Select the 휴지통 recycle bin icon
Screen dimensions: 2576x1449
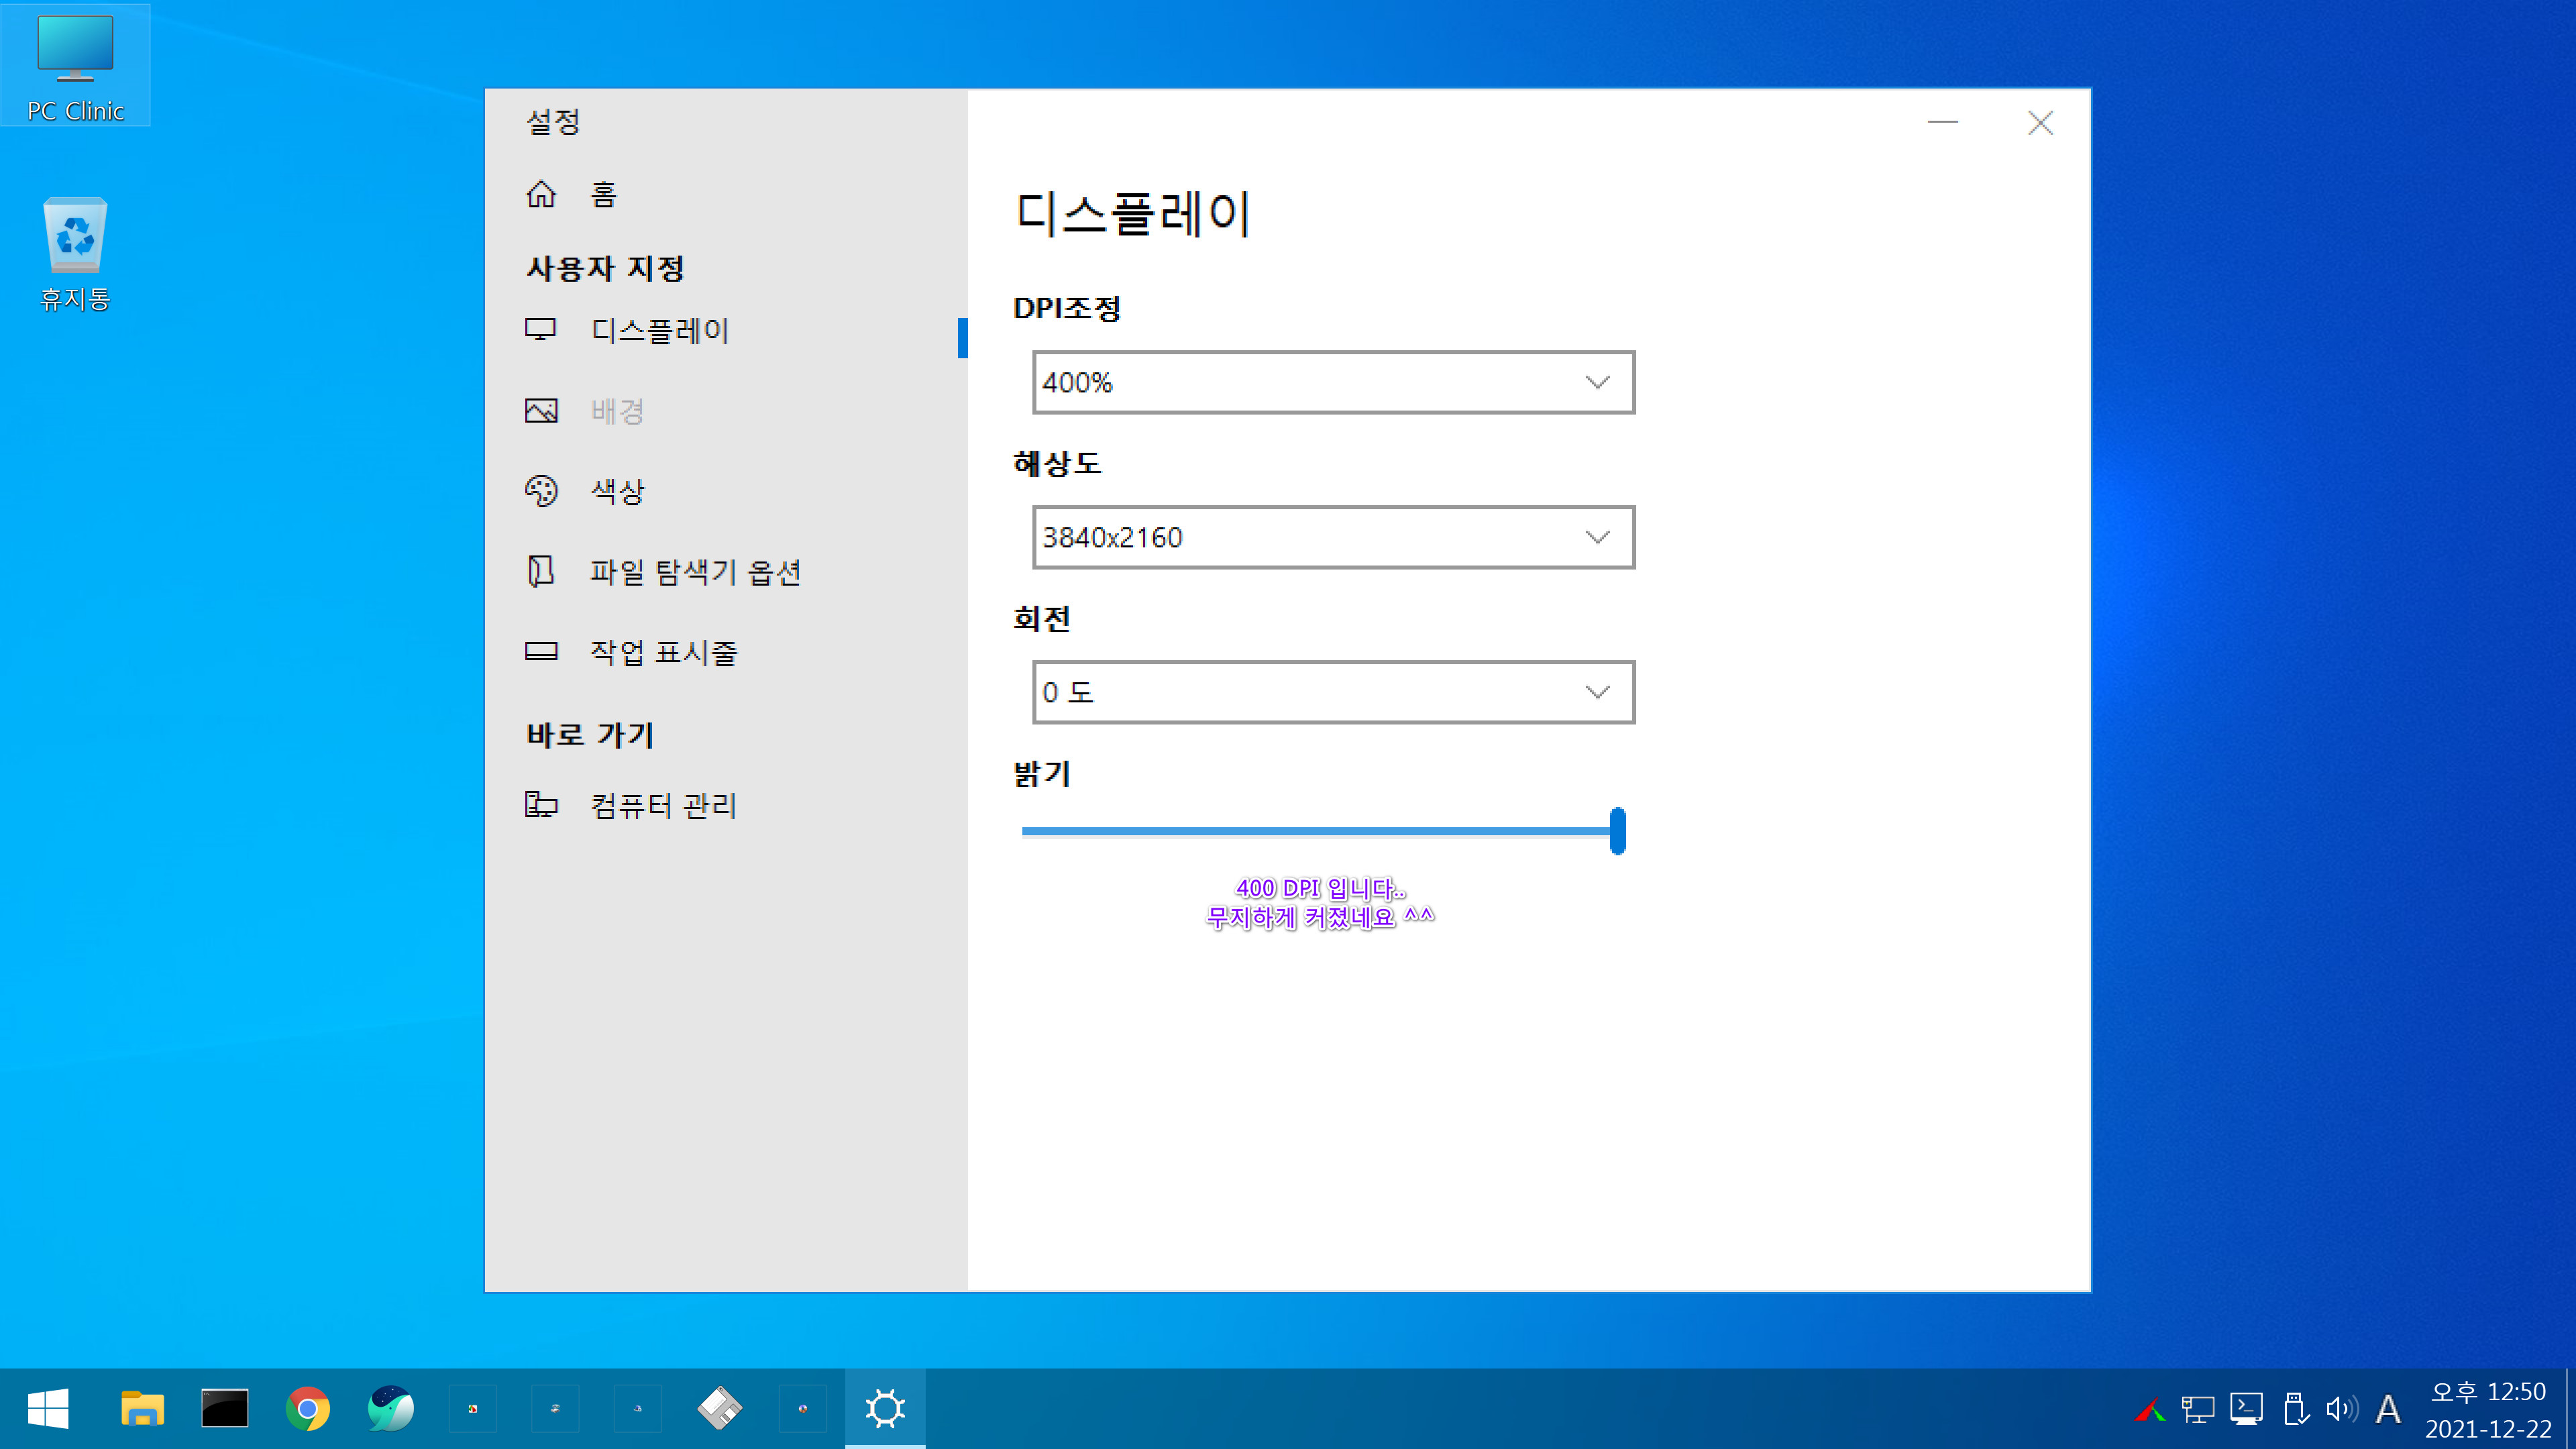tap(75, 254)
